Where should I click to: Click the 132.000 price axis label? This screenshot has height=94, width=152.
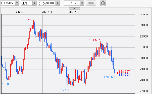[143, 36]
